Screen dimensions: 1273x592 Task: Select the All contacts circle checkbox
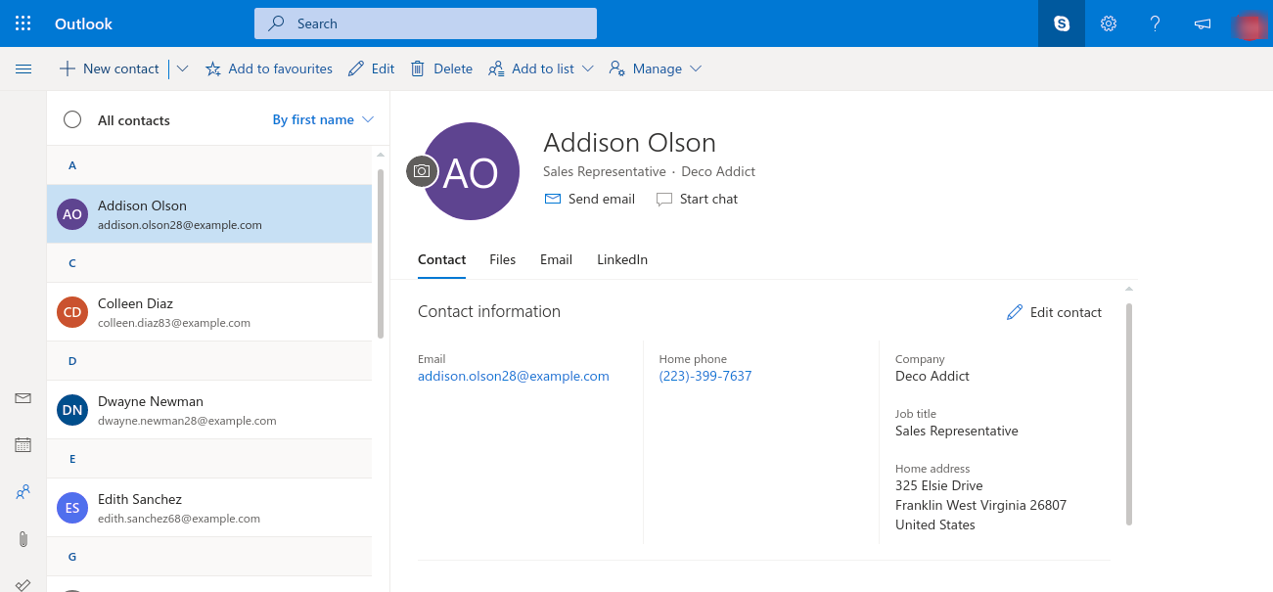click(72, 119)
